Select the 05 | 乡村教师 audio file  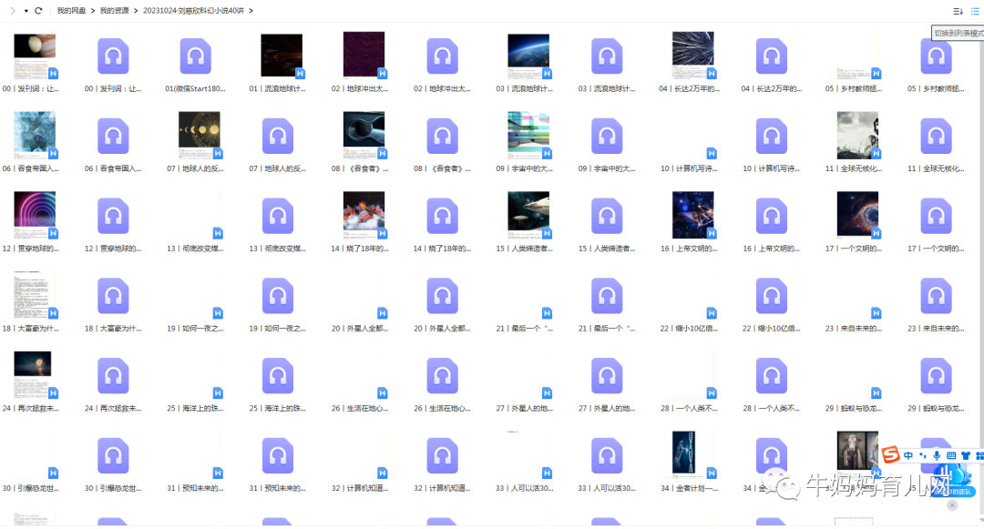(937, 56)
